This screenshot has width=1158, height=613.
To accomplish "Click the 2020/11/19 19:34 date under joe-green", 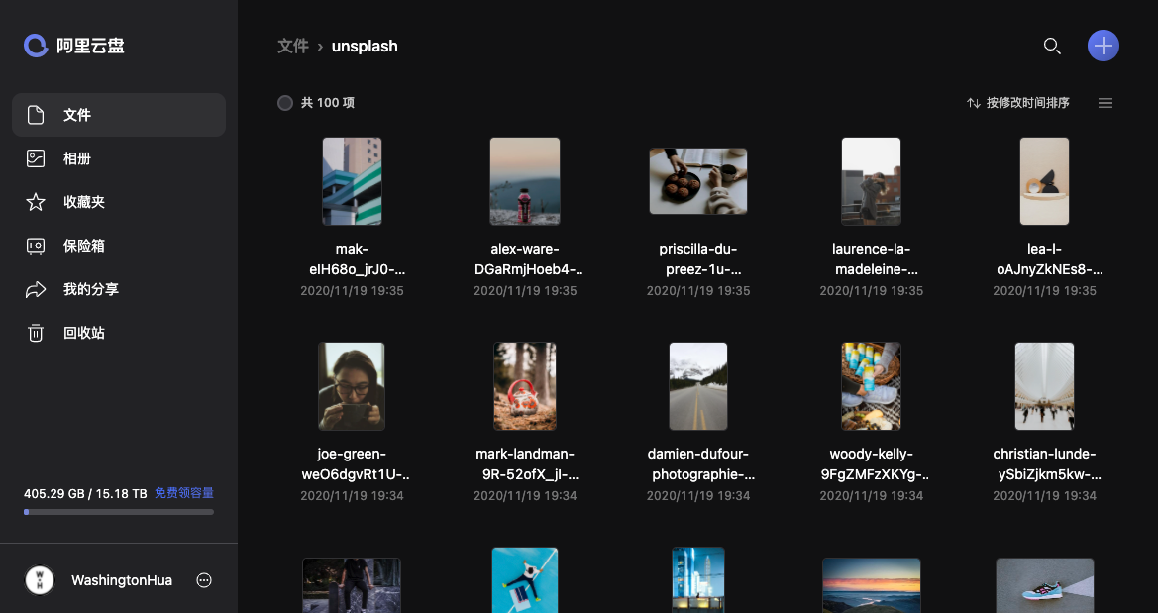I will pos(353,495).
